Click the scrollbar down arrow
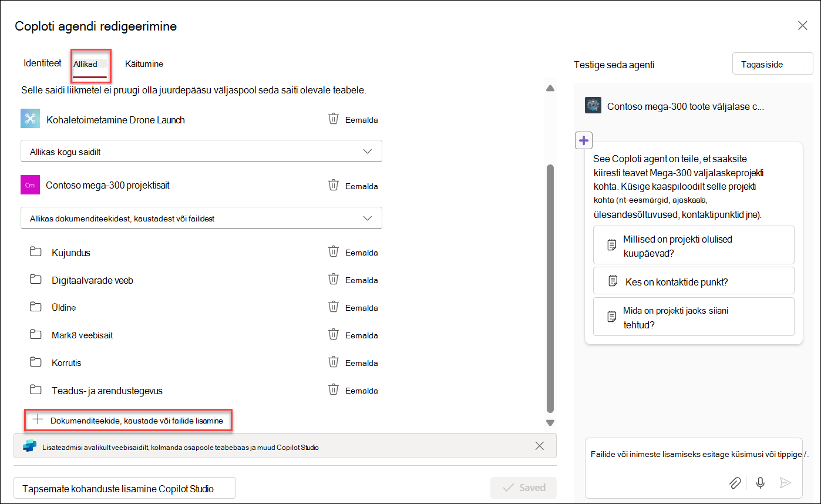Viewport: 821px width, 504px height. click(550, 422)
